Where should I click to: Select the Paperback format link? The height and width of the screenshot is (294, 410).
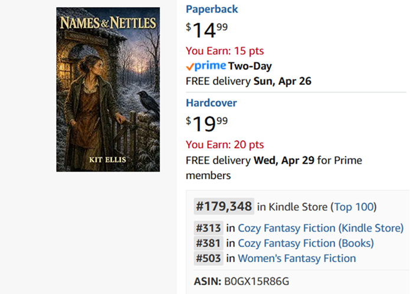point(212,9)
